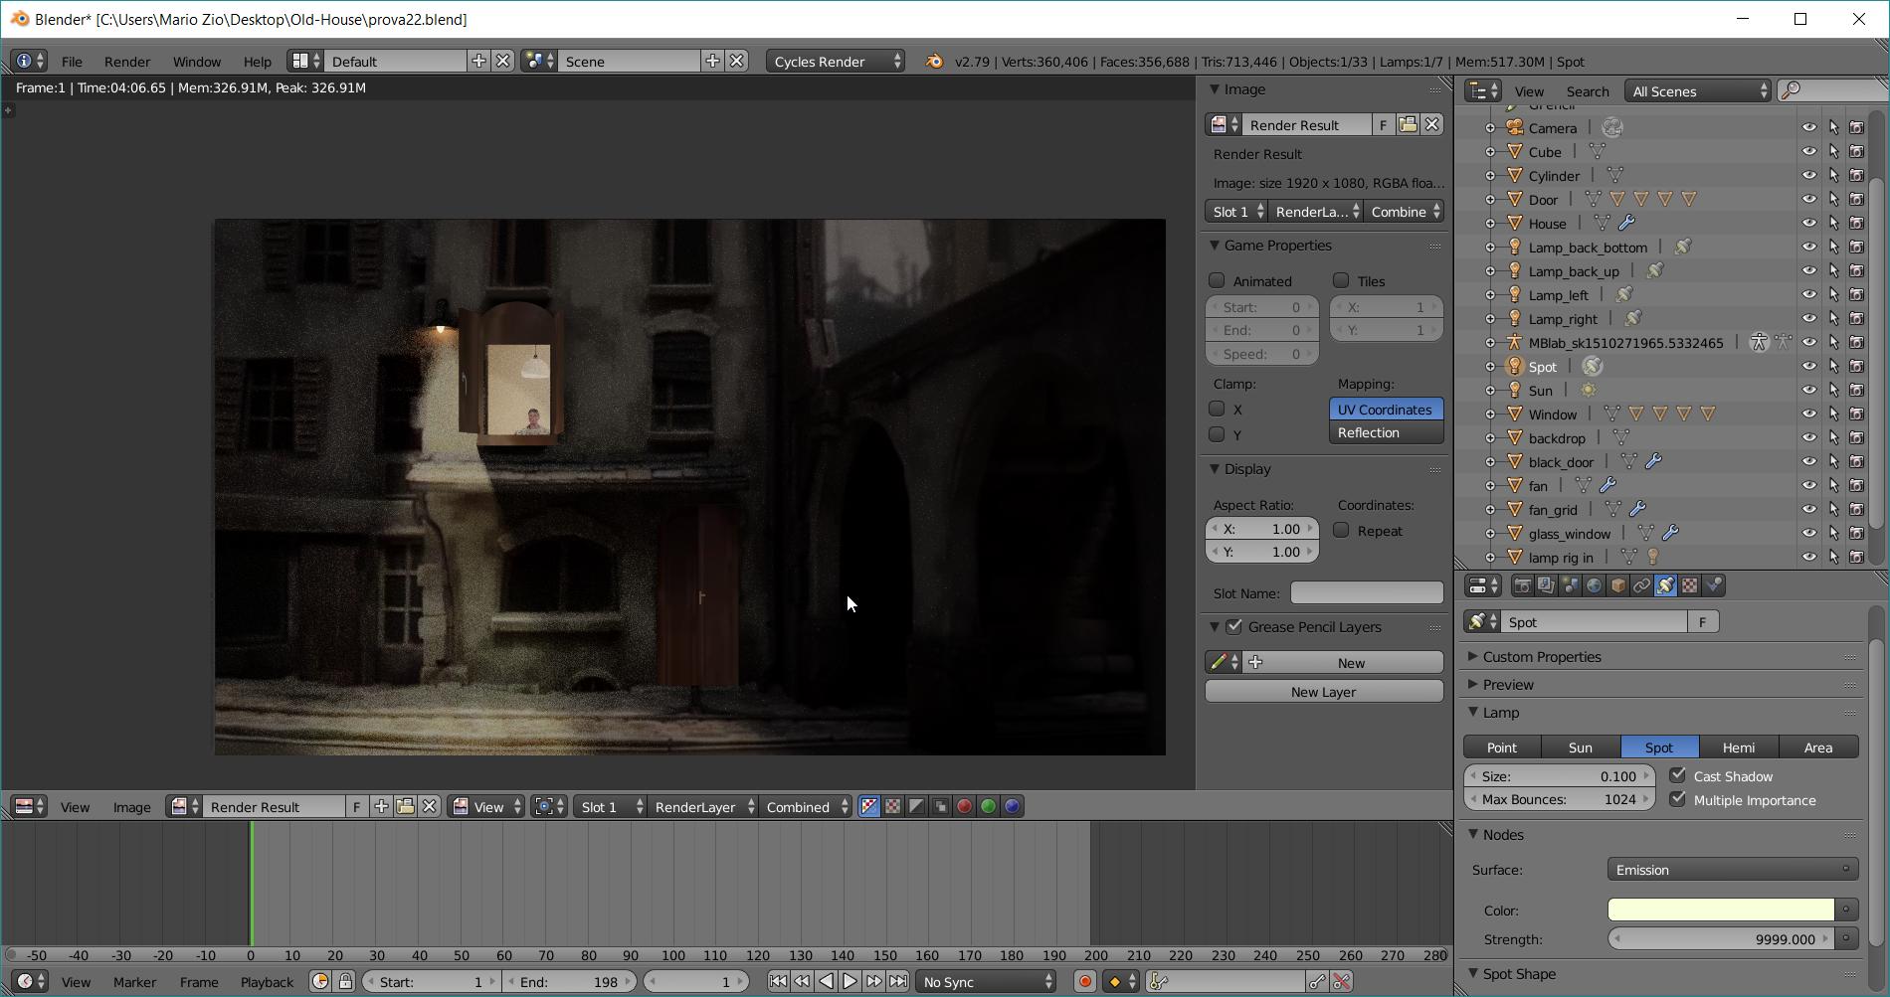Open image file folder icon in Image panel
Screen dimensions: 1890x997
(1407, 124)
